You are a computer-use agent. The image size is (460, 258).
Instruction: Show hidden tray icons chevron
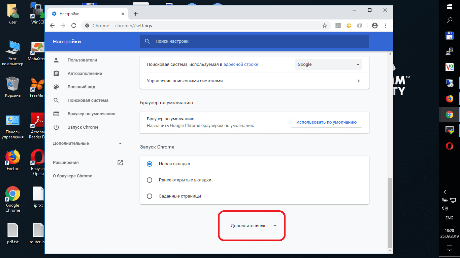coord(445,192)
